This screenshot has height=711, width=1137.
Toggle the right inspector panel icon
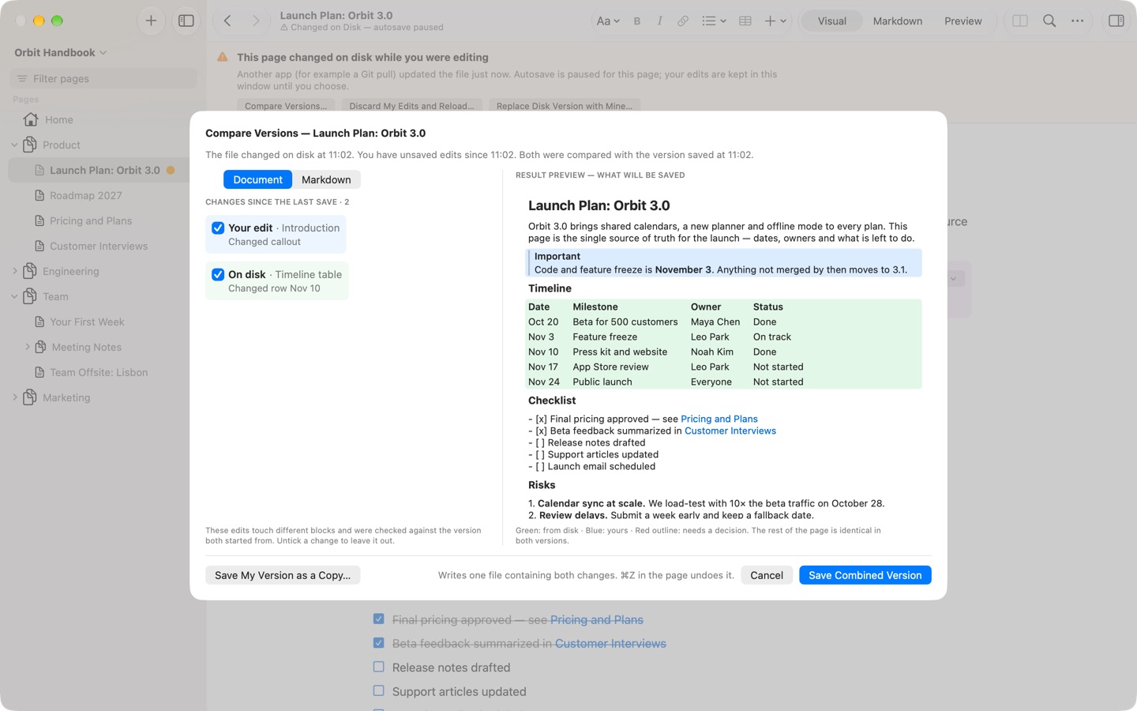click(x=1116, y=21)
